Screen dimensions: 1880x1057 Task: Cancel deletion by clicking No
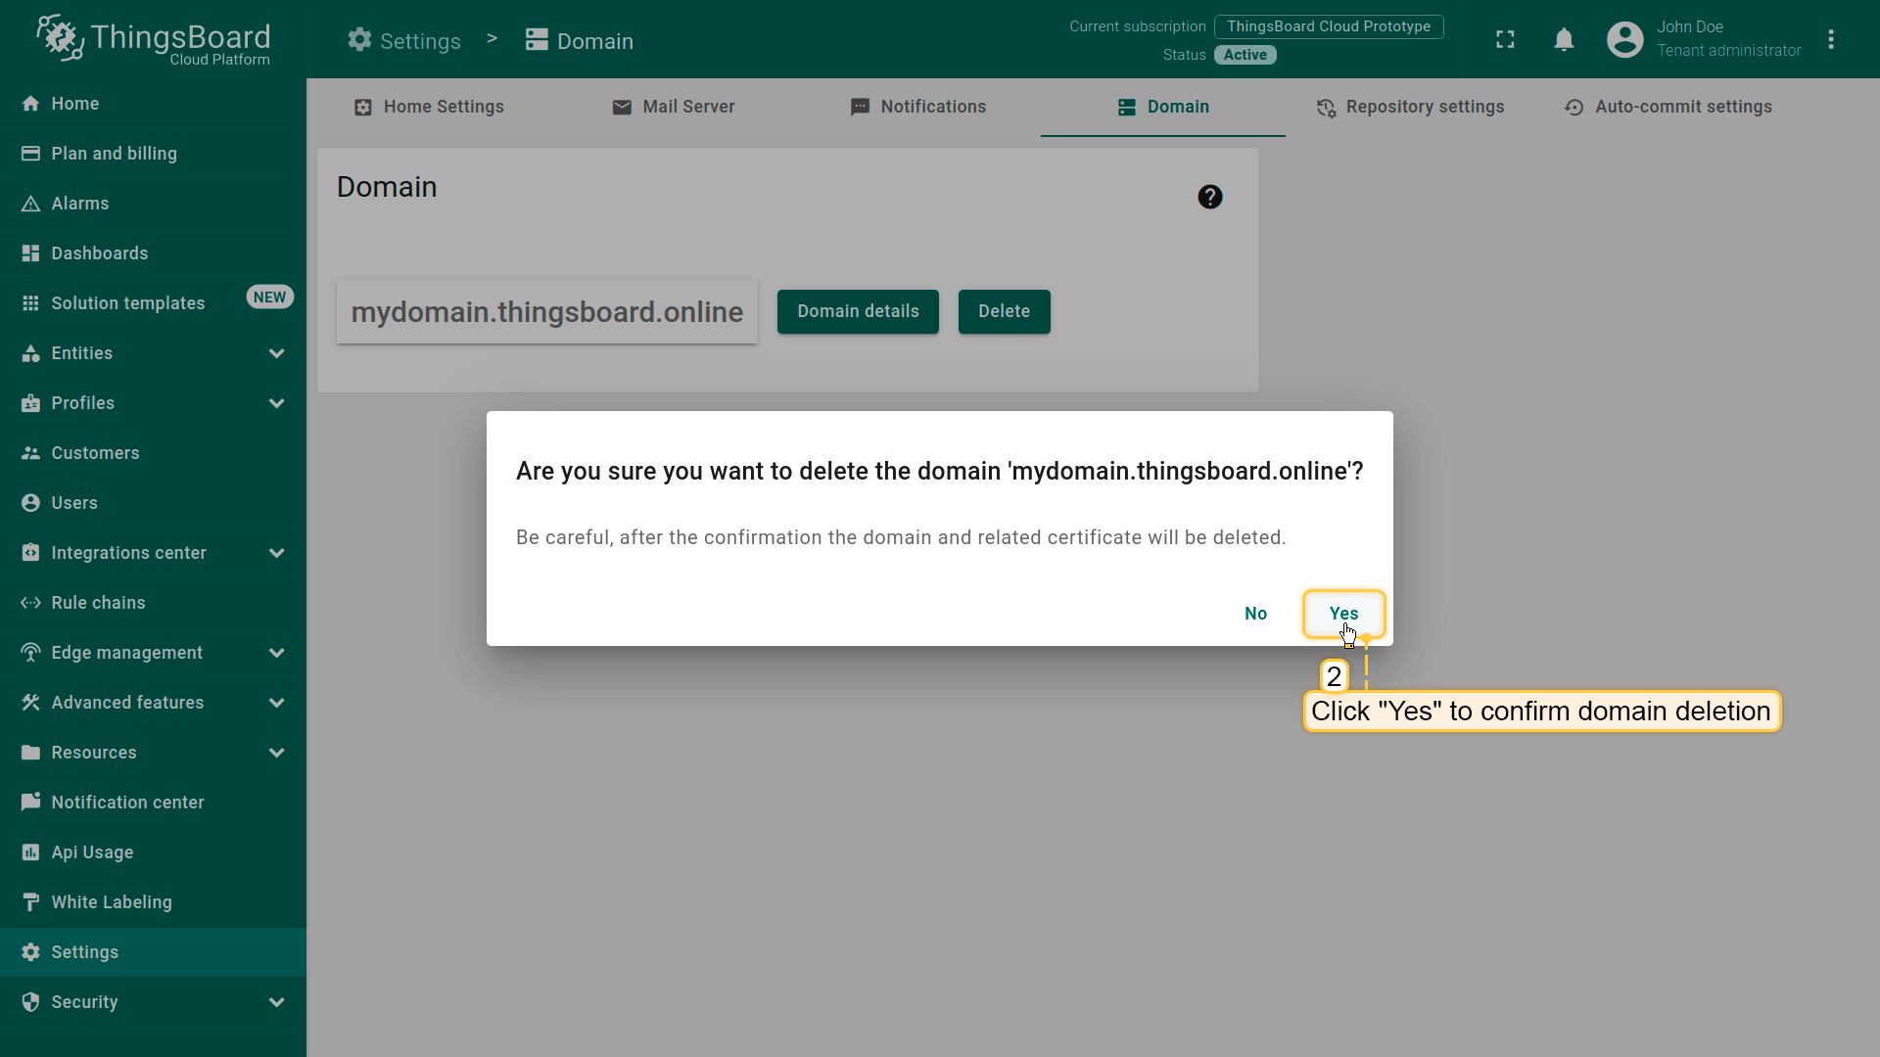click(x=1255, y=614)
